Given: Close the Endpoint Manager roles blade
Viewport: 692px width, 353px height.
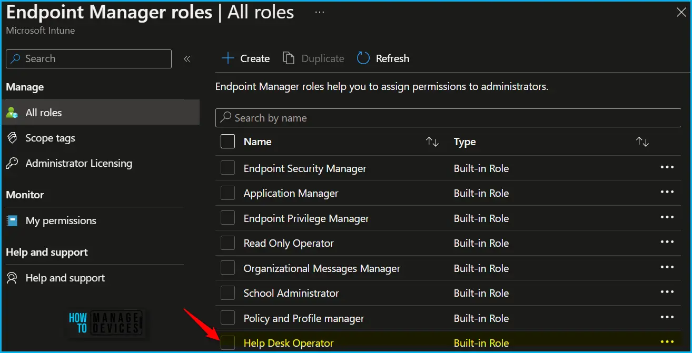Looking at the screenshot, I should tap(681, 13).
